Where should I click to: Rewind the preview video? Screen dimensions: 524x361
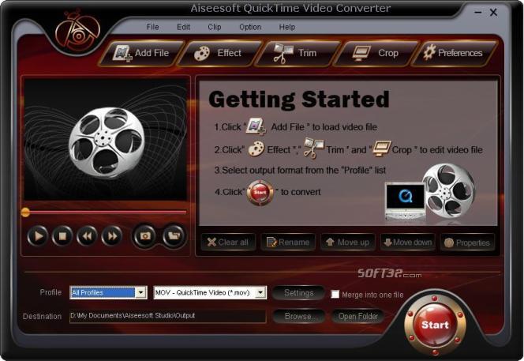coord(87,236)
